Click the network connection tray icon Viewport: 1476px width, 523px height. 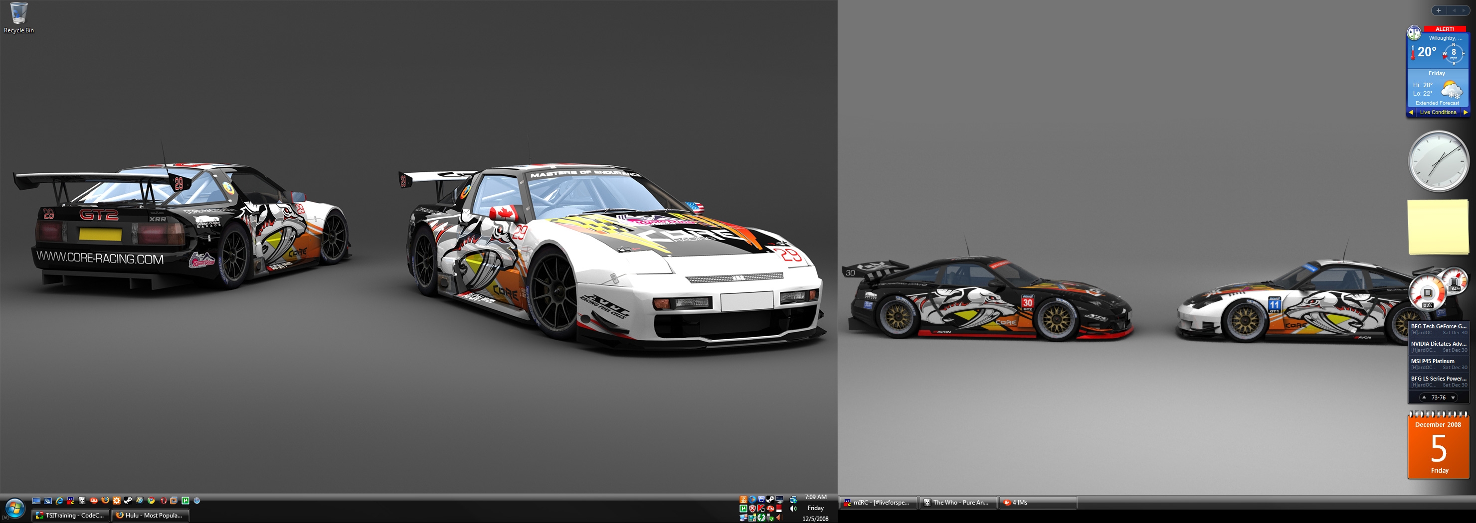tap(793, 500)
